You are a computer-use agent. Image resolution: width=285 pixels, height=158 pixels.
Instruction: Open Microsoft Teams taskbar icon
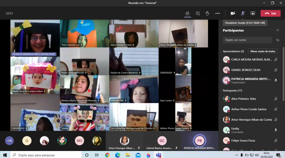pos(159,155)
